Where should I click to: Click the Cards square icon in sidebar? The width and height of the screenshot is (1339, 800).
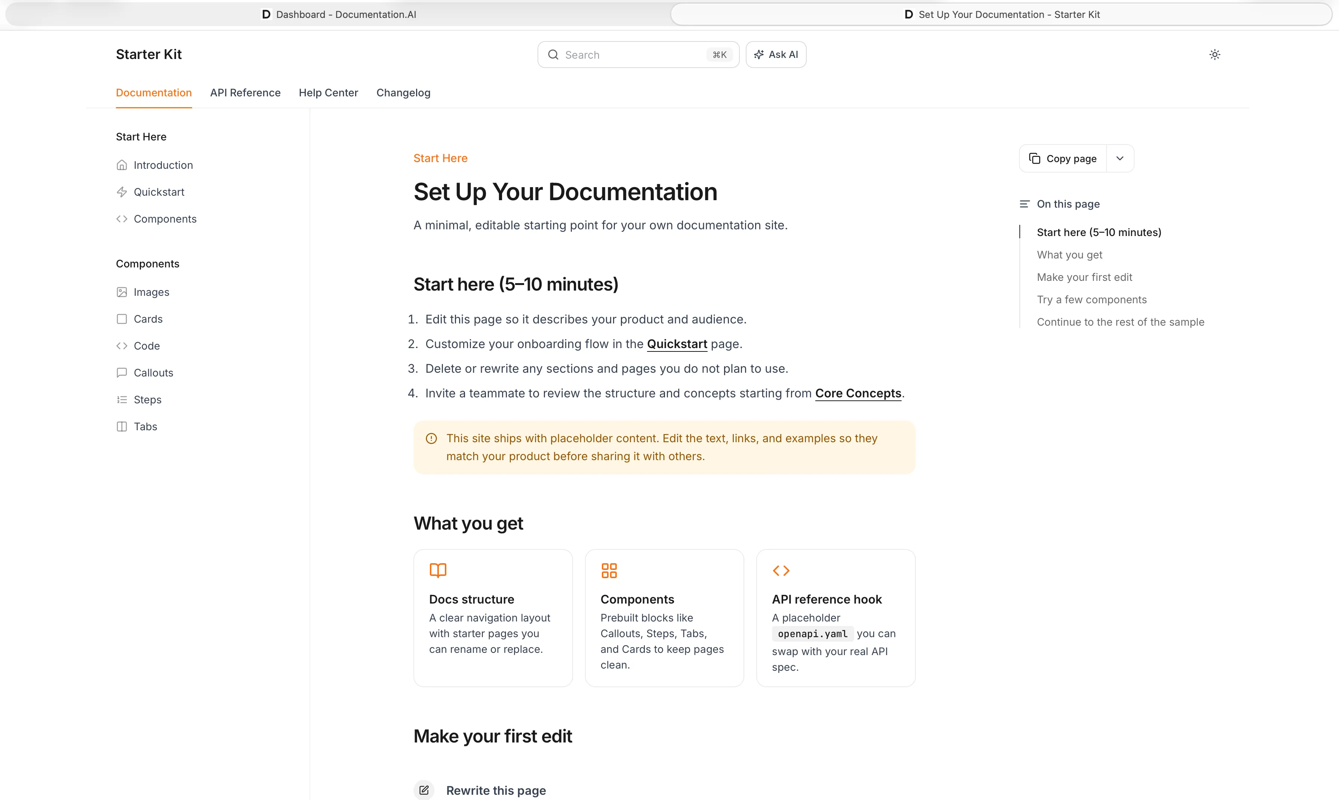122,319
